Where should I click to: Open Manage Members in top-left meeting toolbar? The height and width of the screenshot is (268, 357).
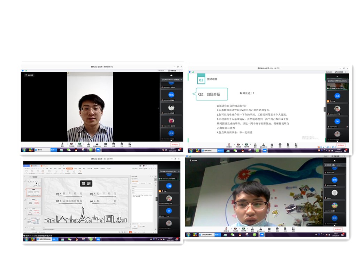[97, 144]
